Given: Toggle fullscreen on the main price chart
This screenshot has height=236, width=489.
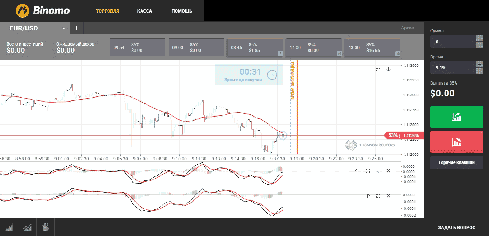Looking at the screenshot, I should click(378, 70).
